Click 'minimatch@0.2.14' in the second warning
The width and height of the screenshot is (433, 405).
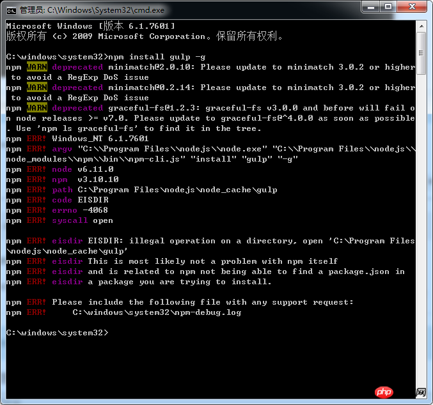pyautogui.click(x=152, y=88)
